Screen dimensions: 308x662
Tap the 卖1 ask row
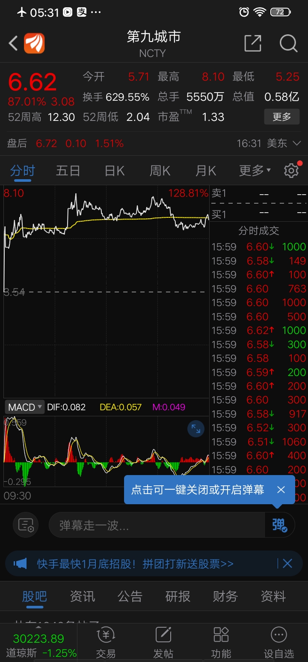259,193
